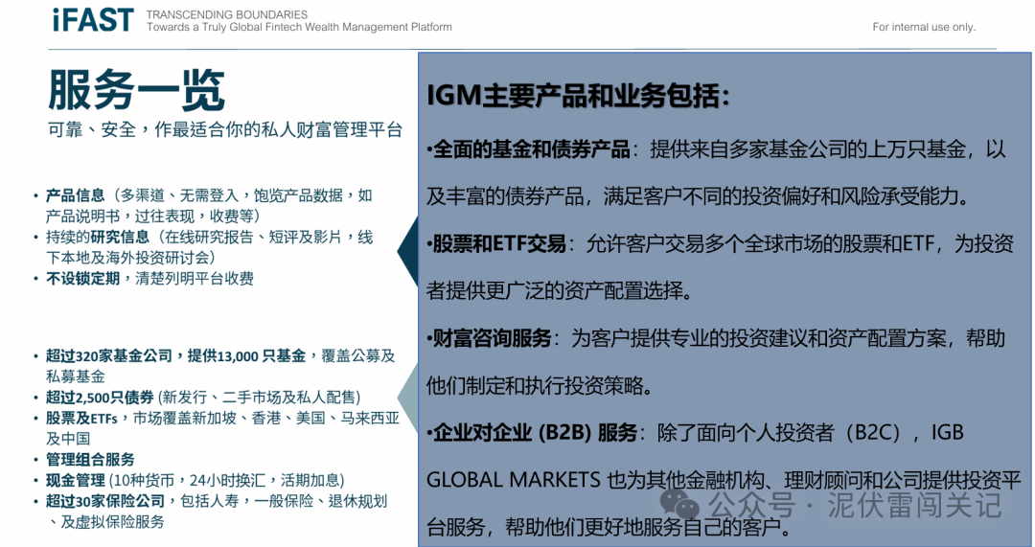Screen dimensions: 1035x547
Task: Select the bold words "研究信息"
Action: point(120,237)
